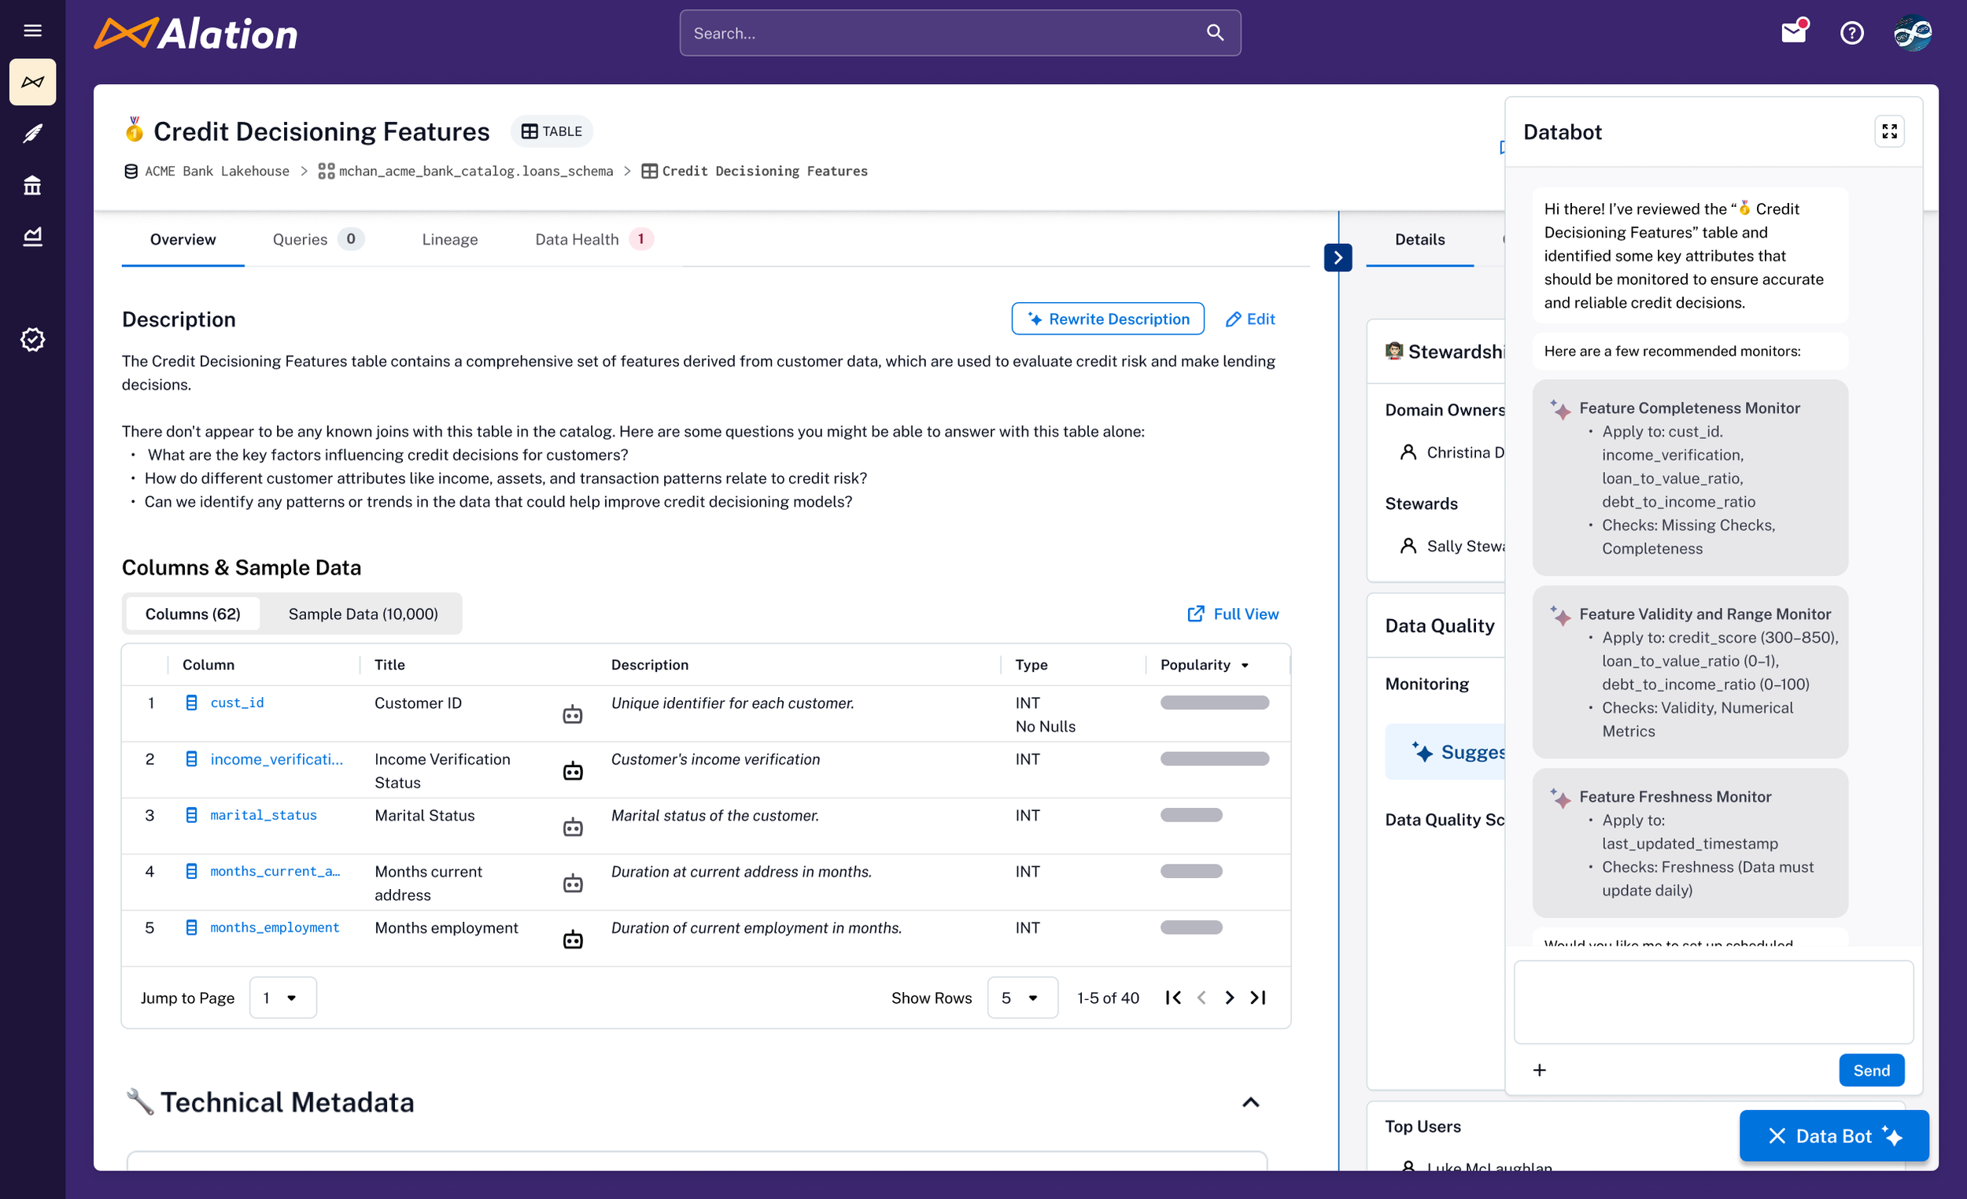Open the Full View link
The height and width of the screenshot is (1199, 1967).
click(x=1233, y=614)
